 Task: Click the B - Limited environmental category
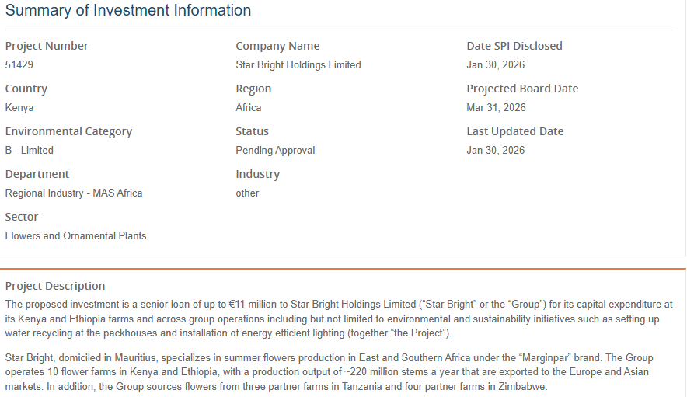point(30,151)
